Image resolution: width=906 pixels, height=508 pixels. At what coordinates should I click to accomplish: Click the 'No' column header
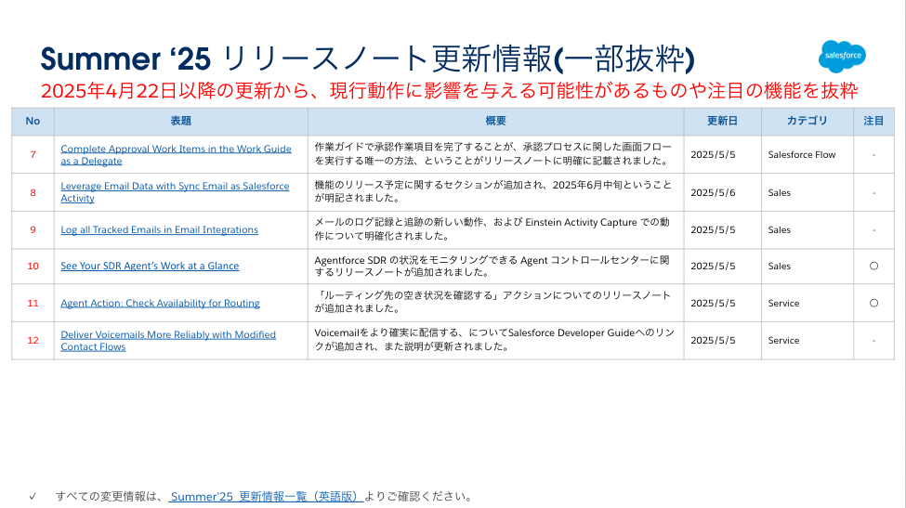point(33,122)
